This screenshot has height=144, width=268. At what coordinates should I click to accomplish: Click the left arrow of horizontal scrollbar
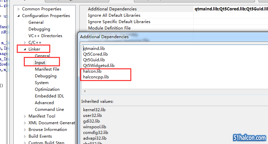[84, 91]
